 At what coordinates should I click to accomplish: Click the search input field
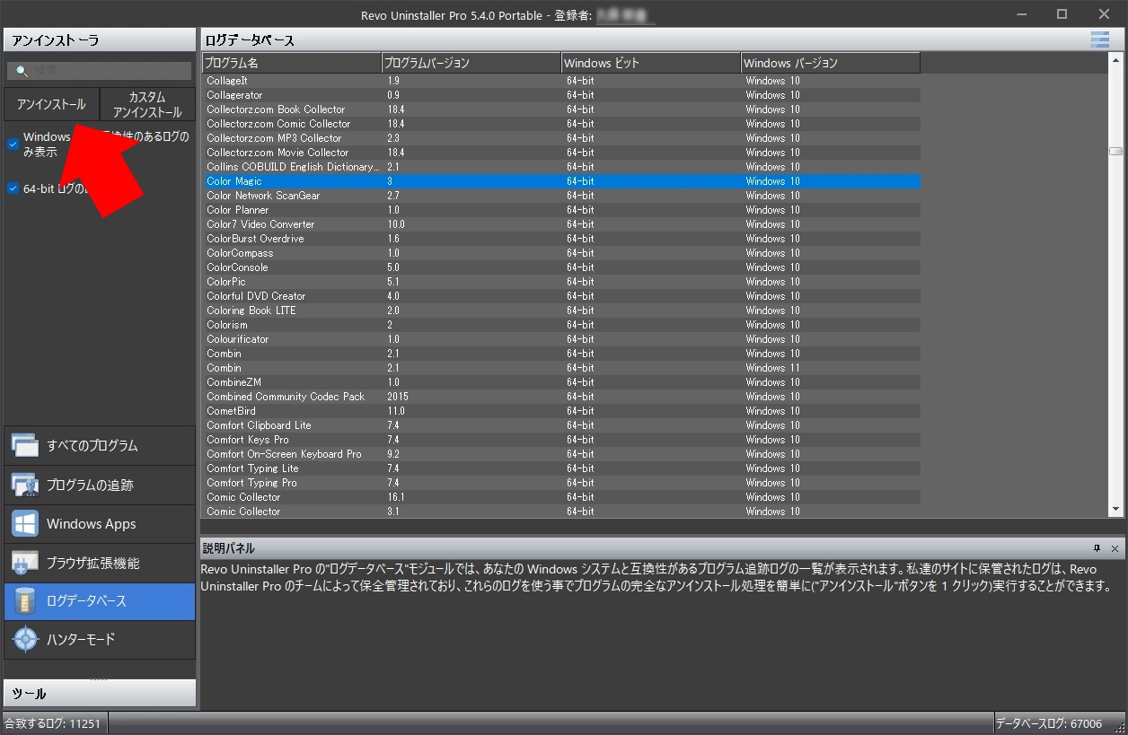click(100, 71)
